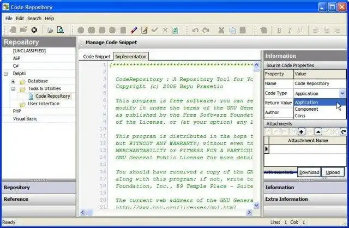Click the checkmark post icon in Attachments toolbar

pos(327,132)
